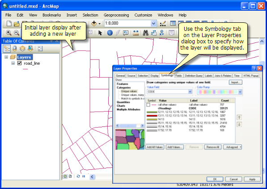Click Apply in Layer Properties
Image resolution: width=267 pixels, height=189 pixels.
tap(252, 179)
